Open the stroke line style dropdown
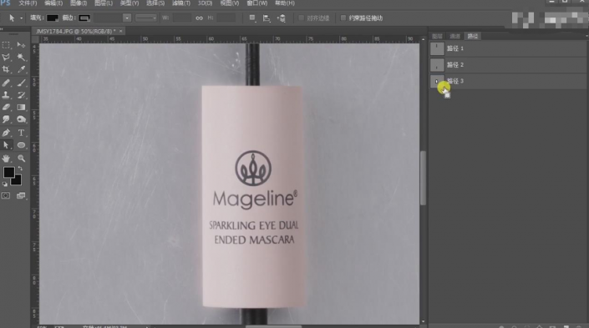This screenshot has width=589, height=328. pos(146,18)
